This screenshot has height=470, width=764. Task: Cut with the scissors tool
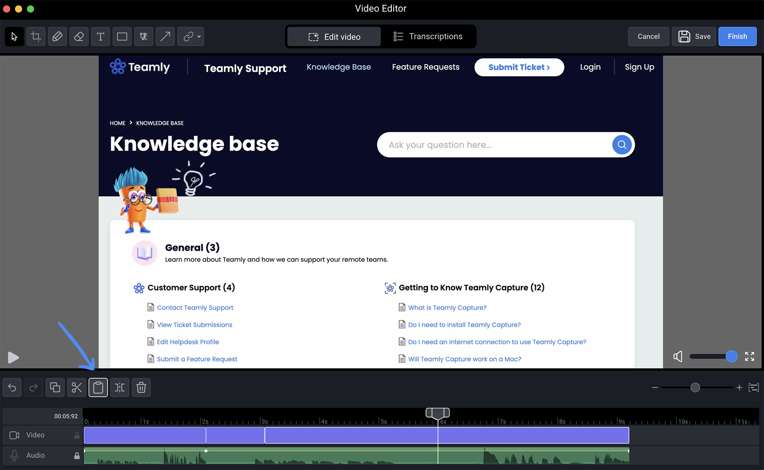[x=77, y=387]
